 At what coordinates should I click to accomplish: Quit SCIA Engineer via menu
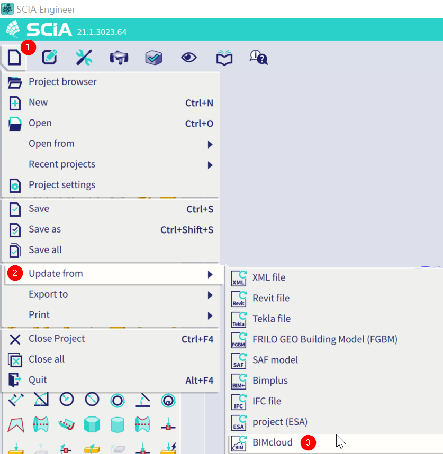click(x=111, y=380)
